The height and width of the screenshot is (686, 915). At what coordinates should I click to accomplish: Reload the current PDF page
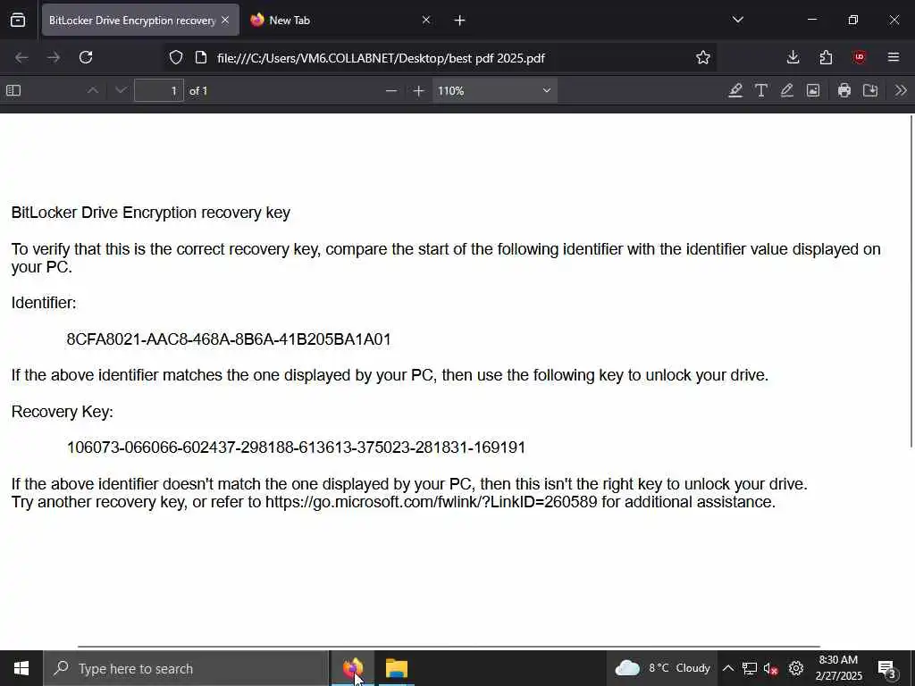coord(86,57)
